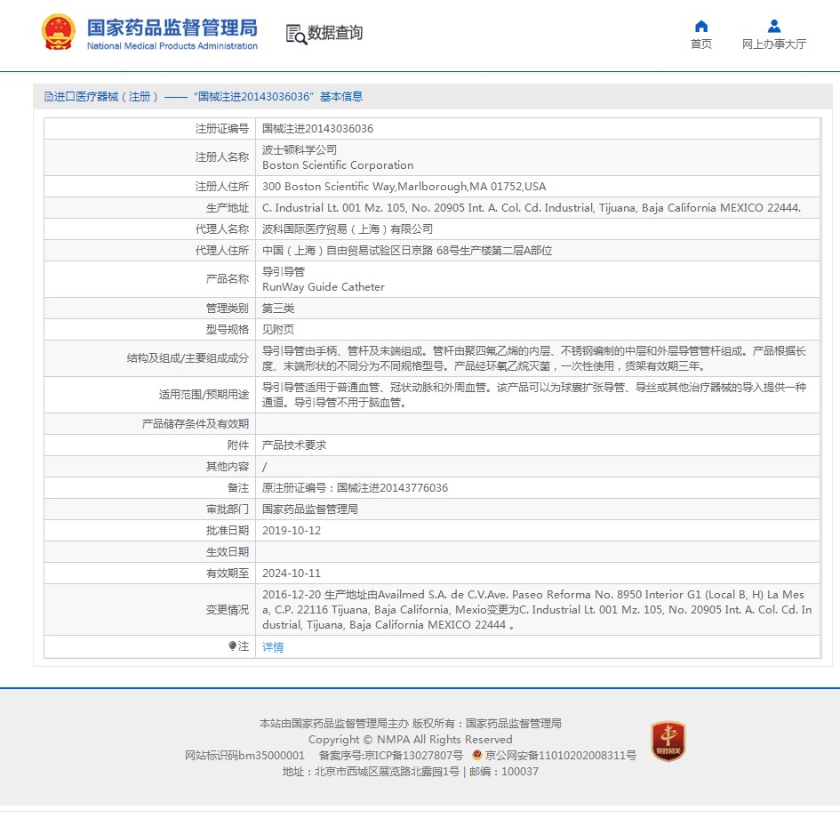This screenshot has width=840, height=818.
Task: Click the 注册人名称 row label
Action: coord(222,157)
